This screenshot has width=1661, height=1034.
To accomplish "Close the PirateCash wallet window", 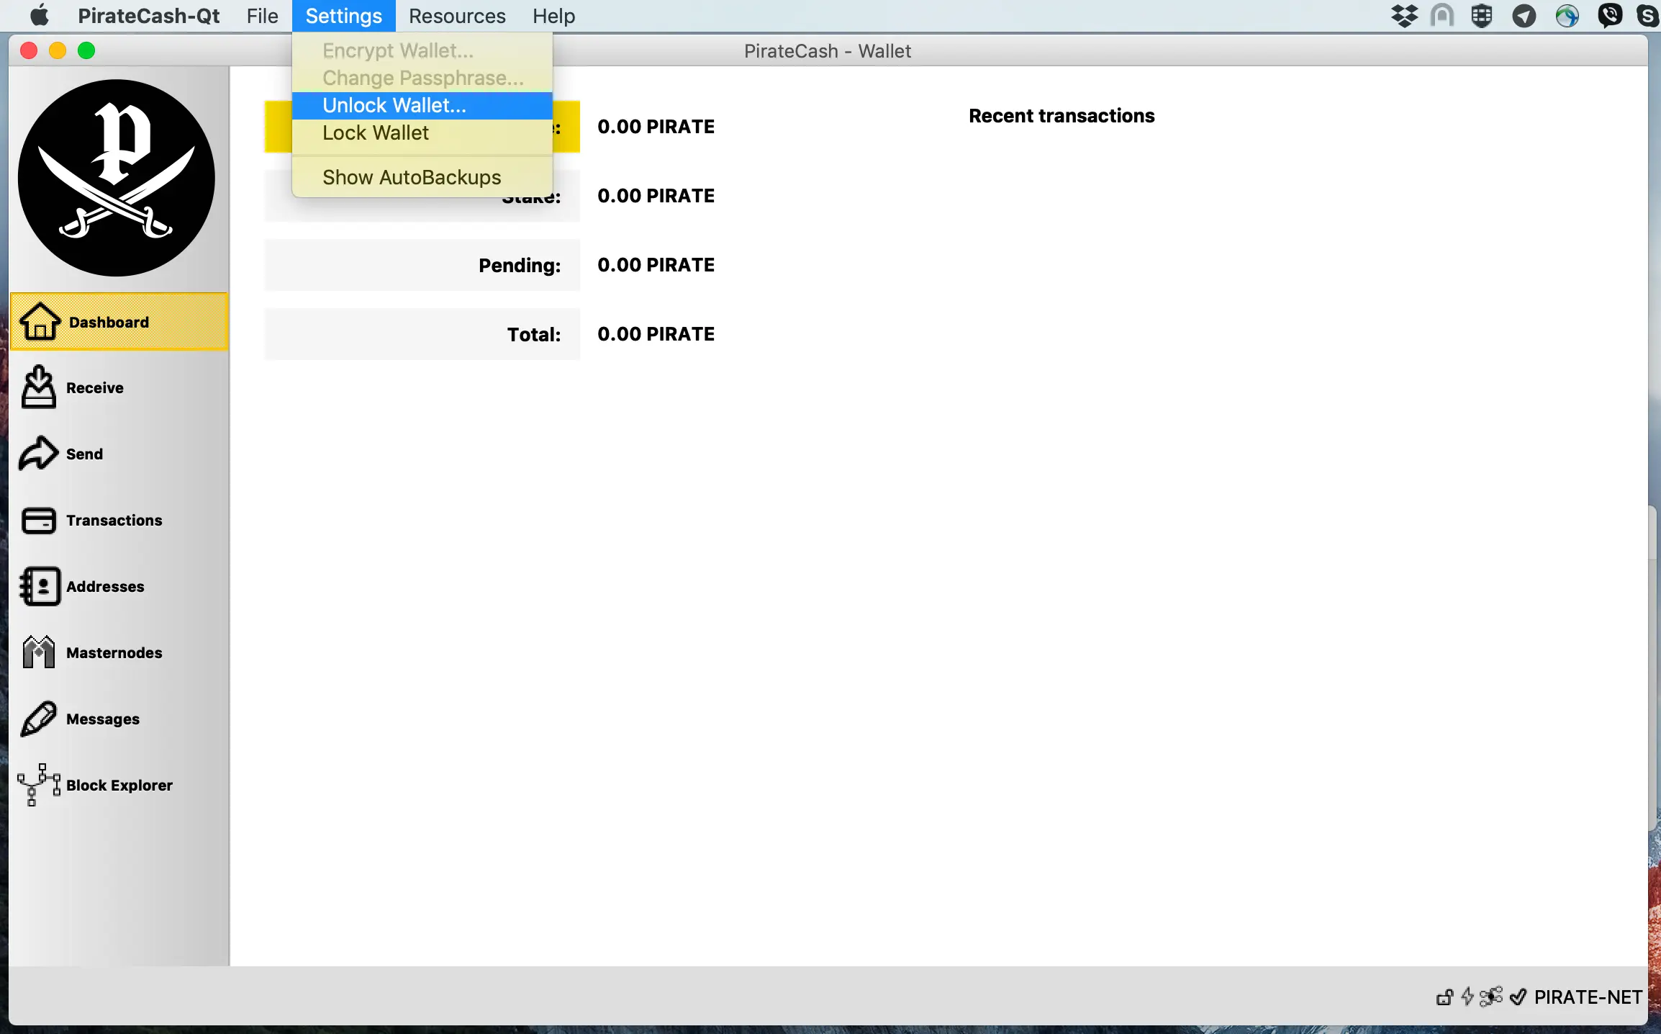I will (29, 50).
